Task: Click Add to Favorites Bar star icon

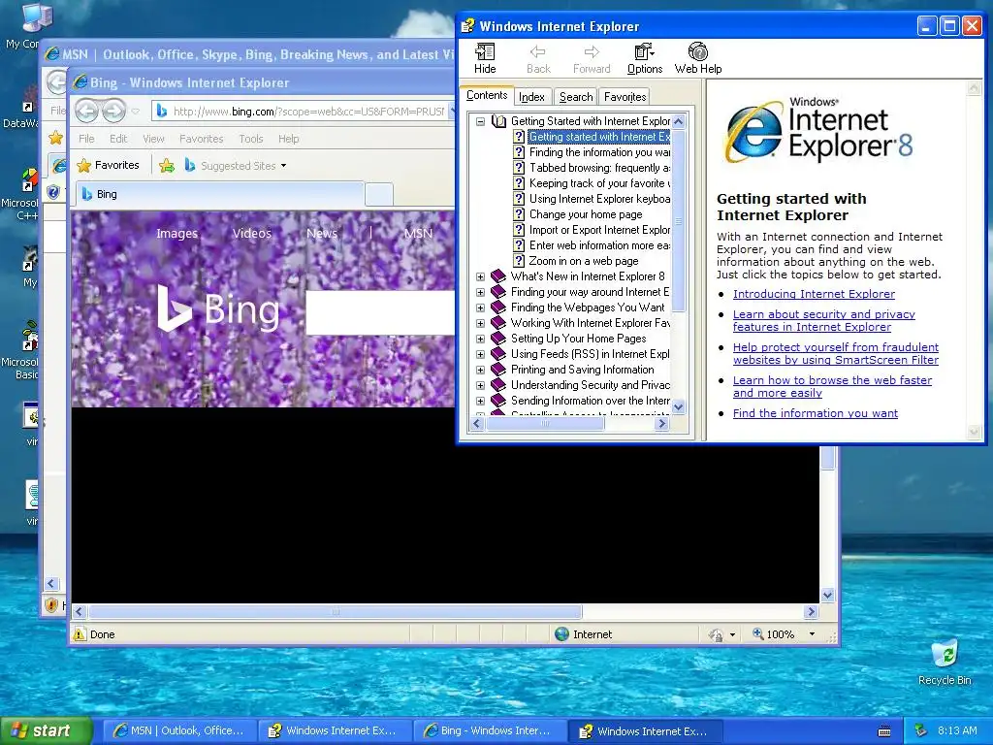Action: (167, 166)
